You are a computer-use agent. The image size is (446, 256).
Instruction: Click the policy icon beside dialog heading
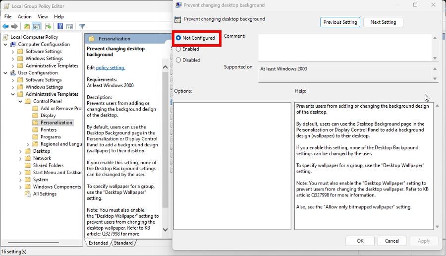pos(178,19)
